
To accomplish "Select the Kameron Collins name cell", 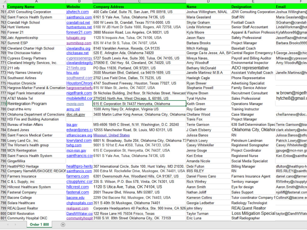I will pyautogui.click(x=208, y=198).
